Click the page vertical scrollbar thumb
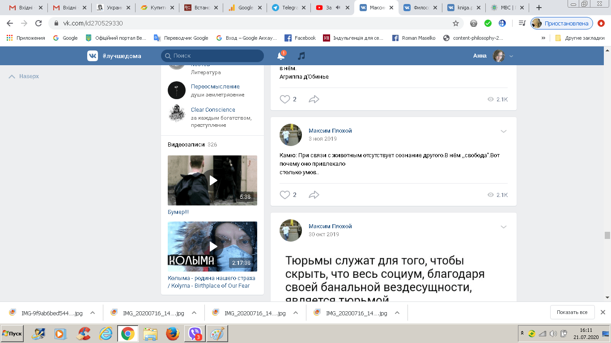This screenshot has height=343, width=611. 607,235
